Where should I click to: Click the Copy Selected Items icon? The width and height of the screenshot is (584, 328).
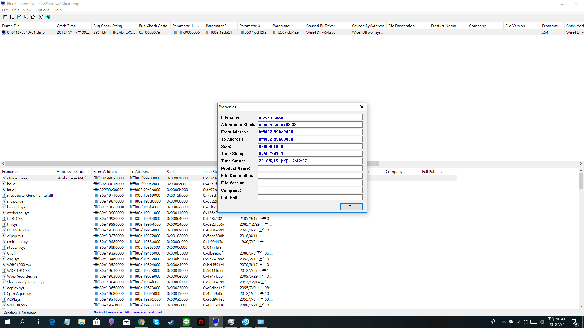26,17
